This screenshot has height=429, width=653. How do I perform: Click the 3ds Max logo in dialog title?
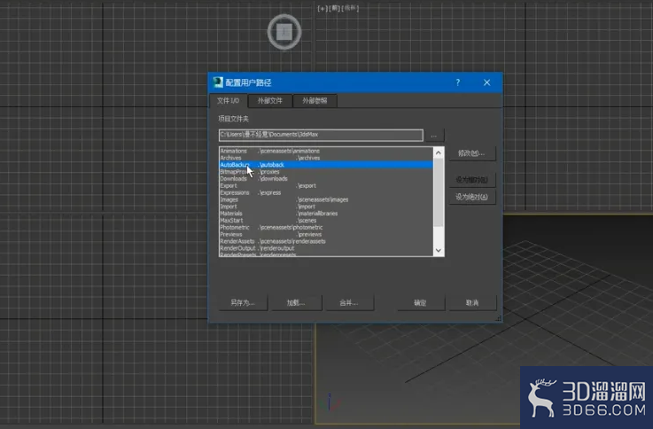point(218,82)
